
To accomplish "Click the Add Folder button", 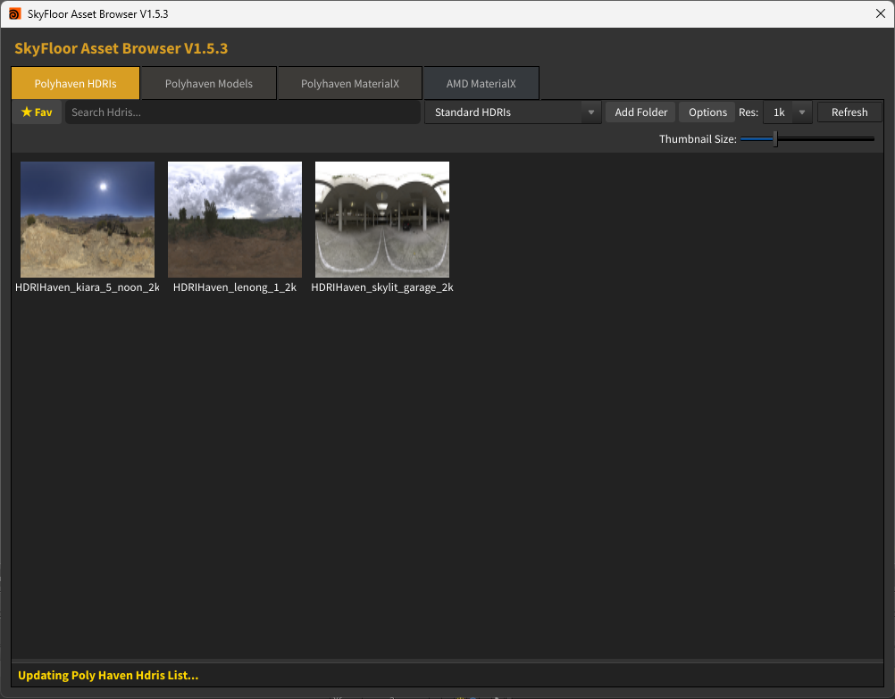I will pyautogui.click(x=640, y=112).
